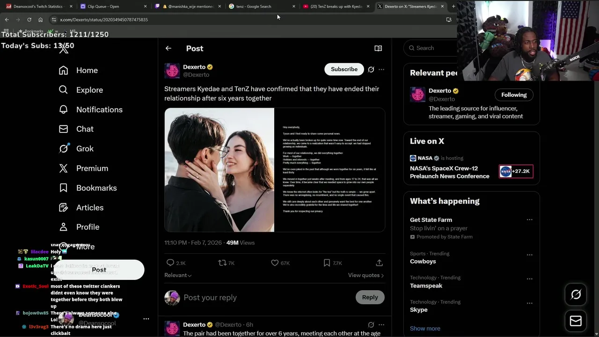Click the floating Grok button
This screenshot has height=337, width=599.
pyautogui.click(x=576, y=294)
